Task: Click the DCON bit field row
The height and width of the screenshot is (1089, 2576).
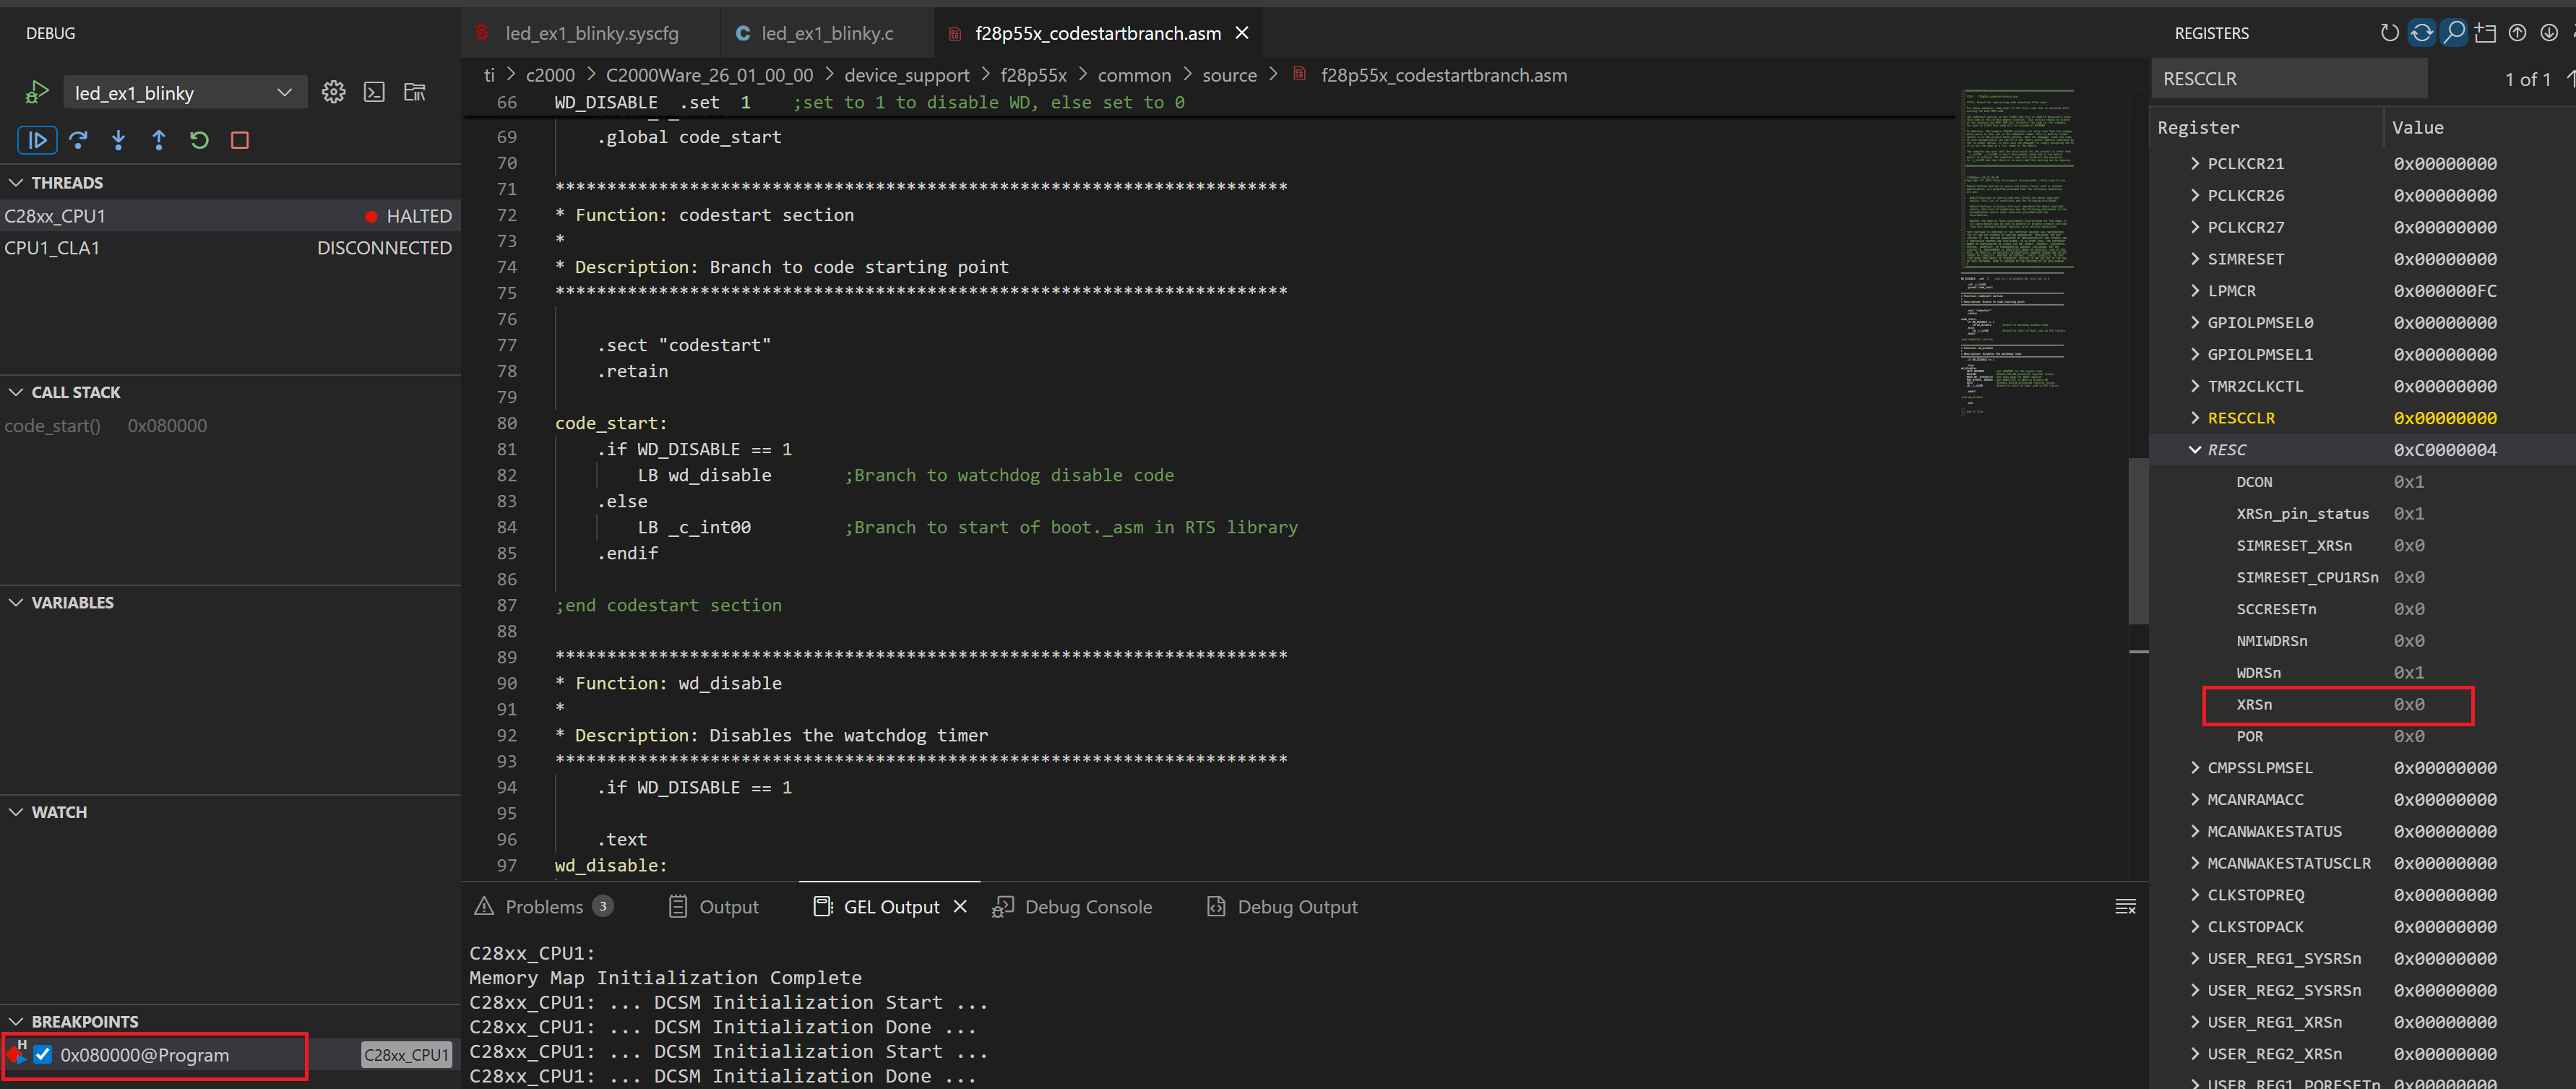Action: click(x=2362, y=482)
